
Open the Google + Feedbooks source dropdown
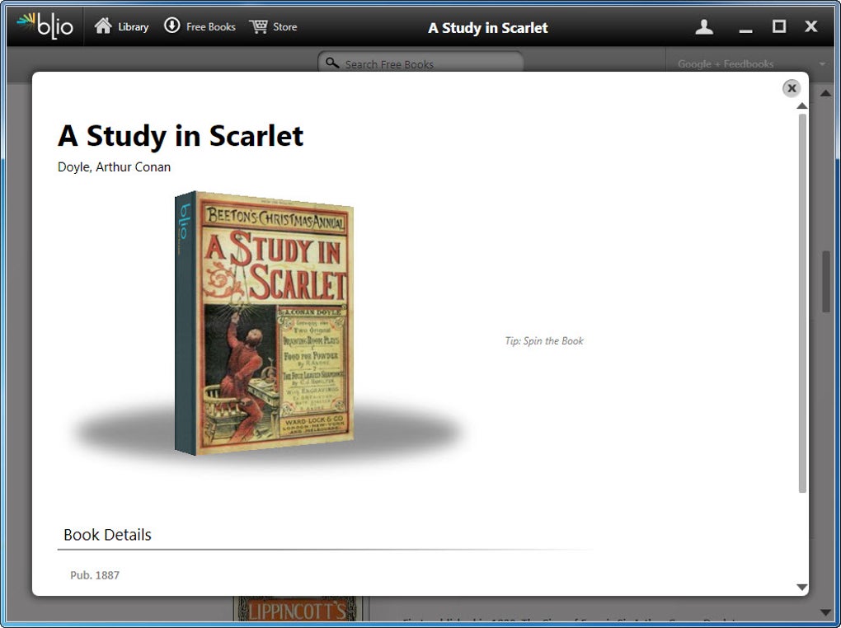pyautogui.click(x=750, y=63)
